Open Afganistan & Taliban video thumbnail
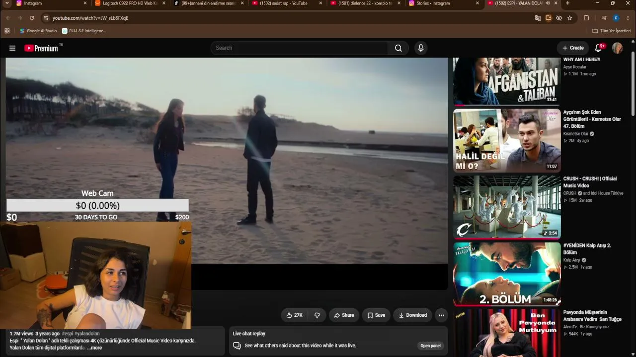The height and width of the screenshot is (357, 636). point(507,81)
